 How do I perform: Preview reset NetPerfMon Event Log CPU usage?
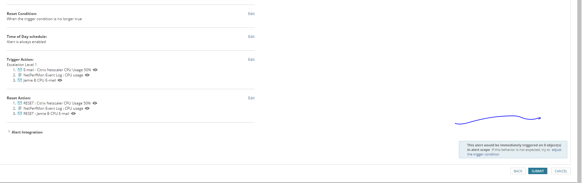(87, 108)
